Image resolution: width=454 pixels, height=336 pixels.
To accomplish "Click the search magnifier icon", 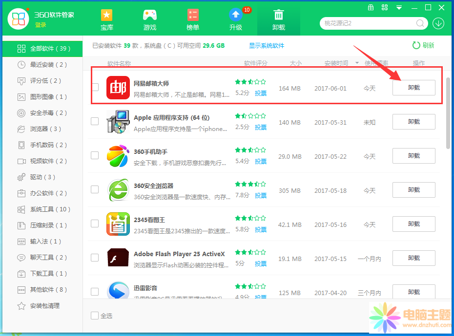I will coord(420,23).
